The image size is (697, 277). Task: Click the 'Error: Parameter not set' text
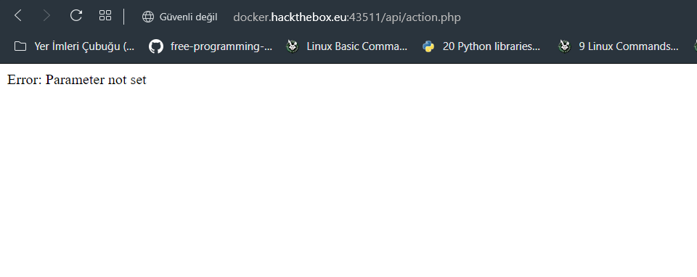coord(77,80)
